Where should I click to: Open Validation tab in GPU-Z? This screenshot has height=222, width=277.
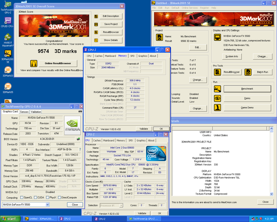(36, 112)
